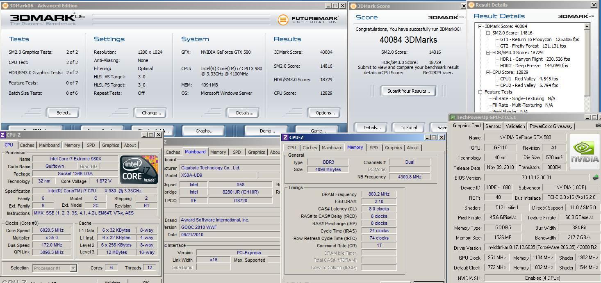Switch to the Validation tab in GPU-Z
601x283 pixels.
515,126
